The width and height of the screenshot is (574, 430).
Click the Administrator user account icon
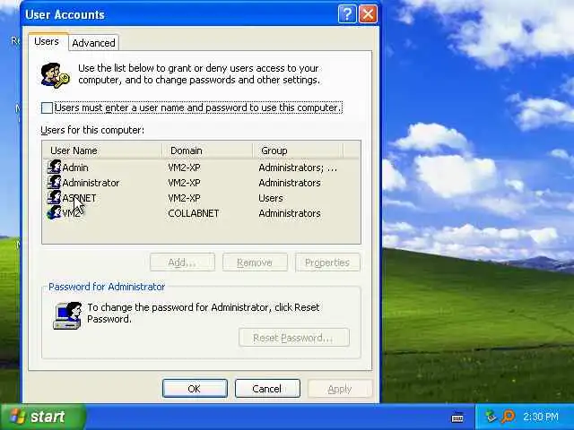[54, 183]
